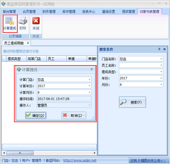Screen dimensions: 170x164
Task: Sort by 提成类型 column header
Action: coord(16,59)
